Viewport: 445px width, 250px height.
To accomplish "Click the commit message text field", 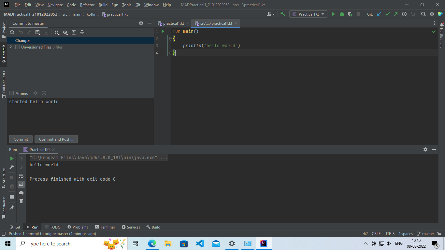I will coord(80,116).
